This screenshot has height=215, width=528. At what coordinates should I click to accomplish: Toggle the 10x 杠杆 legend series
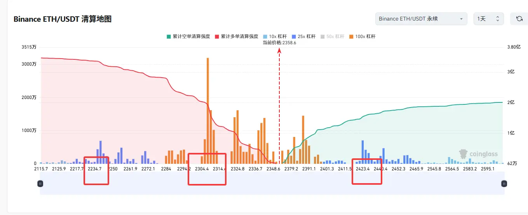point(275,36)
